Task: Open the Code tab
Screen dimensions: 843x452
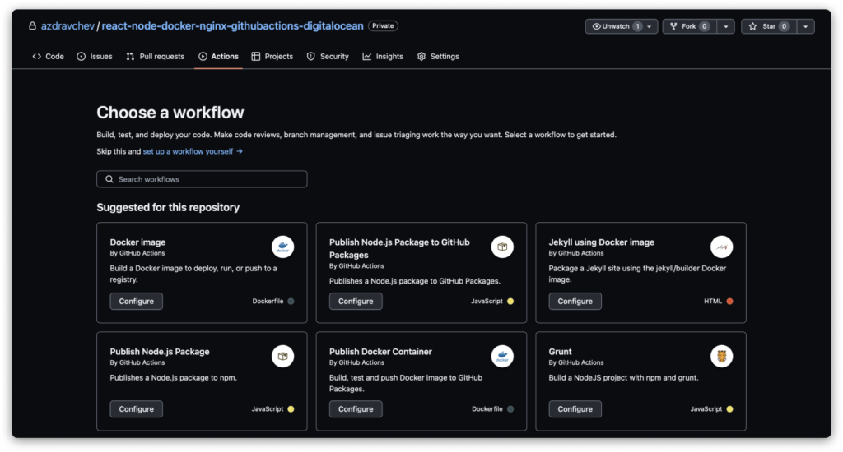Action: pyautogui.click(x=49, y=57)
